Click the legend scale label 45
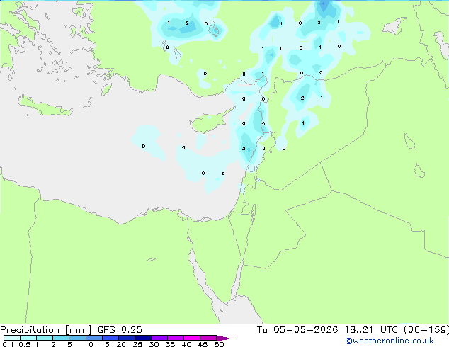 [203, 344]
